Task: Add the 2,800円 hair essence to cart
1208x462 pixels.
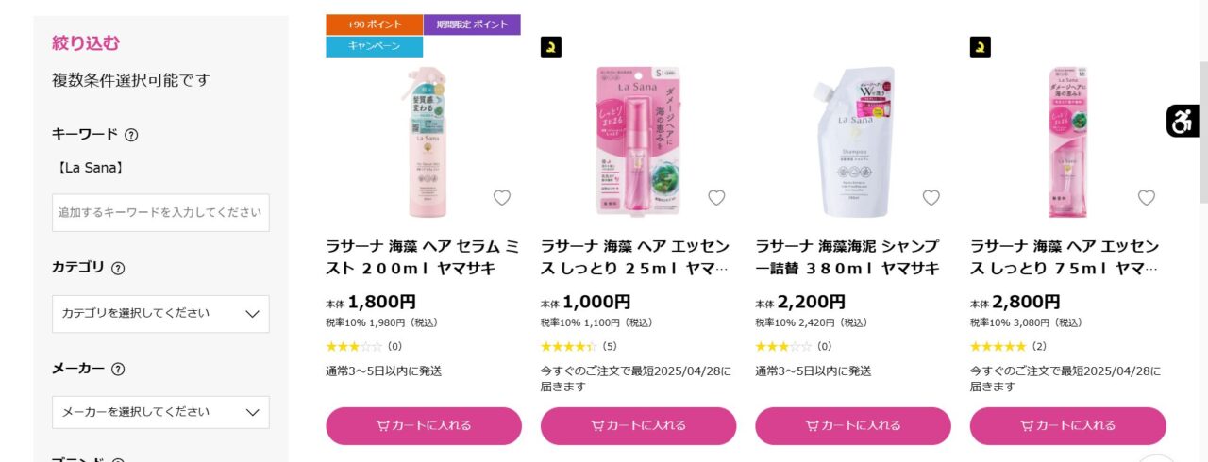Action: coord(1068,425)
